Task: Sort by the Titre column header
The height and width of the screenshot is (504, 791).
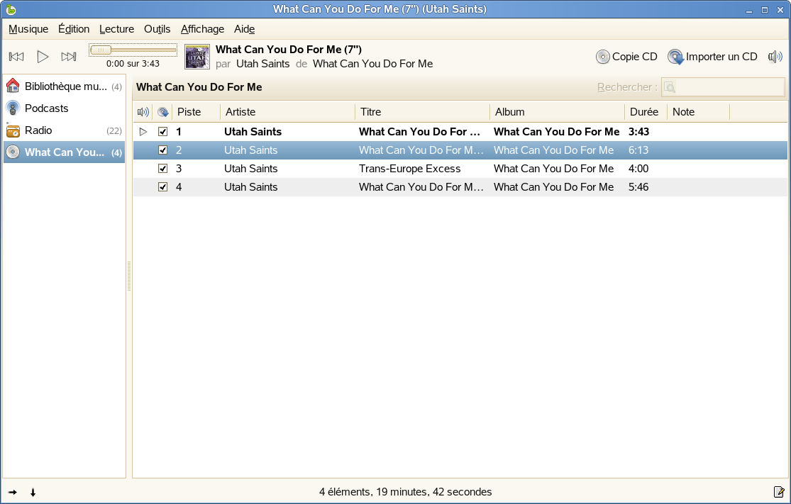Action: [x=422, y=112]
